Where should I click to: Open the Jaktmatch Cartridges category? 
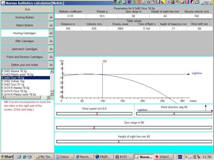[x=24, y=49]
